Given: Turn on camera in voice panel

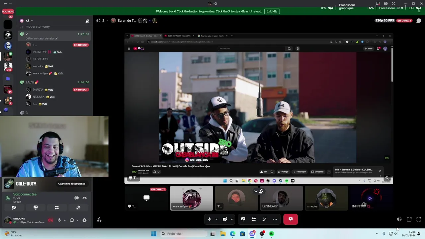Looking at the screenshot, I should pos(14,207).
